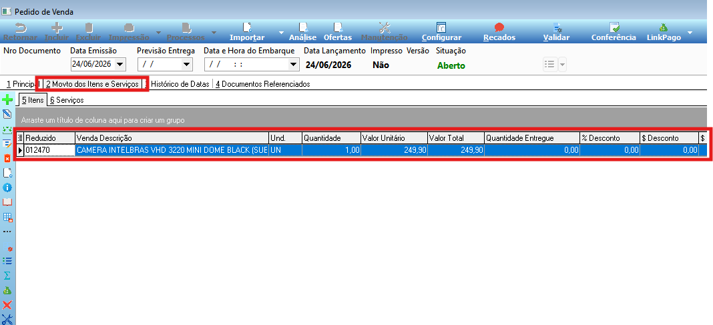Click the Retornar toolbar button
The image size is (713, 325).
[21, 32]
